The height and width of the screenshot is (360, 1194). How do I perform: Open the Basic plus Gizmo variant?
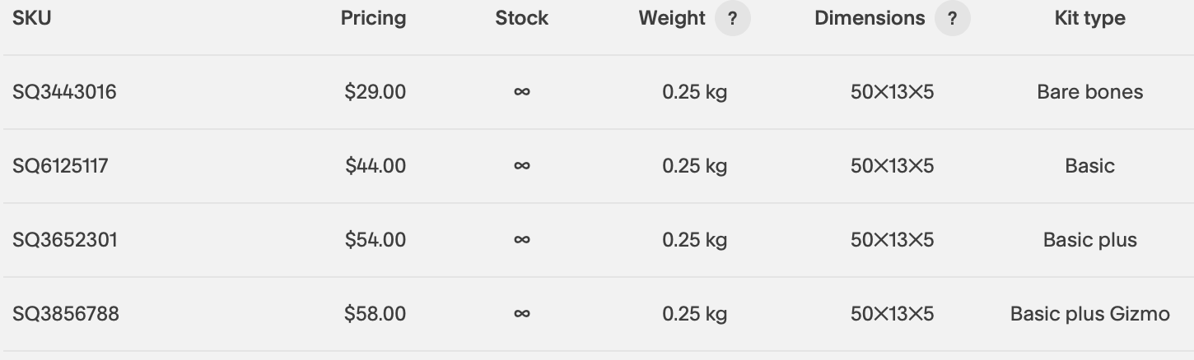[x=1089, y=314]
